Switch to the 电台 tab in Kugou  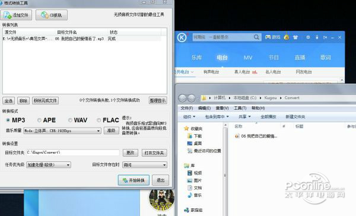click(222, 58)
